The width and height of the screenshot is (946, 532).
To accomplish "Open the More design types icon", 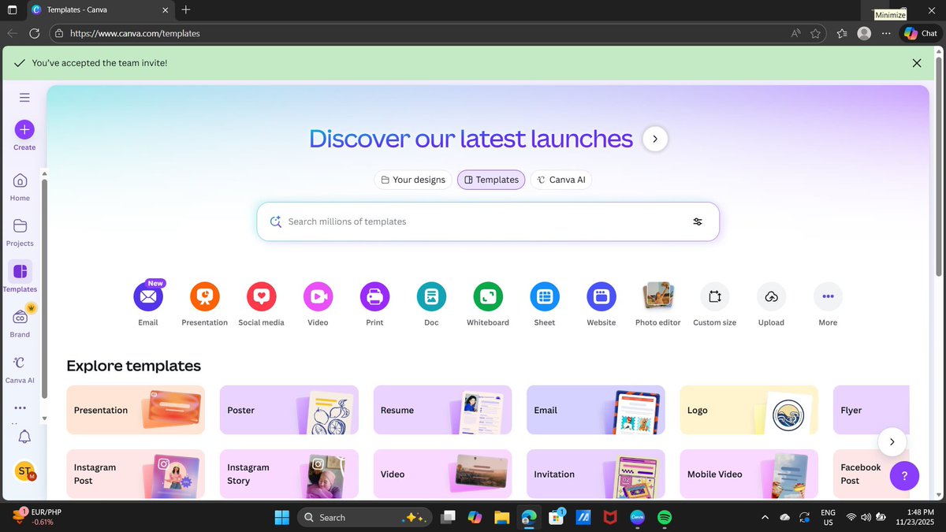I will pyautogui.click(x=828, y=297).
